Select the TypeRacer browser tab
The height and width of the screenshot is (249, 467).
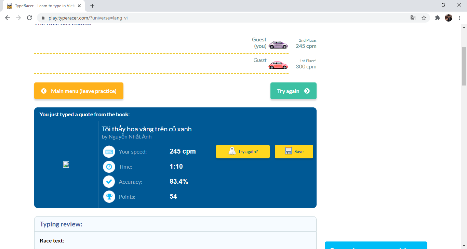[x=44, y=6]
